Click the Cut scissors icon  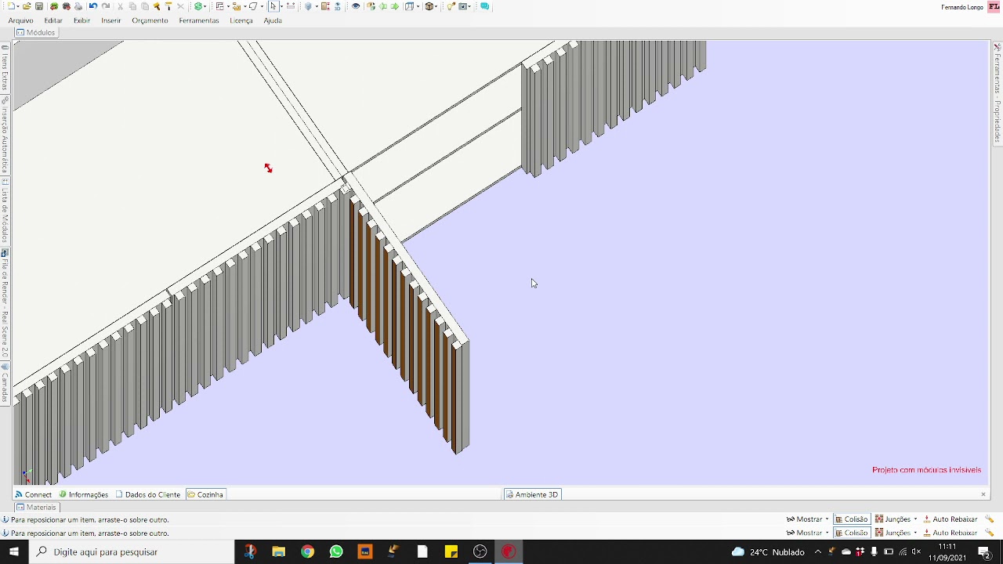(x=120, y=6)
